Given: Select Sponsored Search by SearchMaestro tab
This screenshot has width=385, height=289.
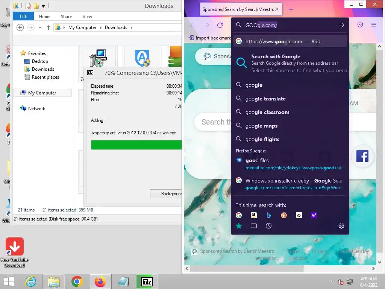Looking at the screenshot, I should [x=238, y=9].
